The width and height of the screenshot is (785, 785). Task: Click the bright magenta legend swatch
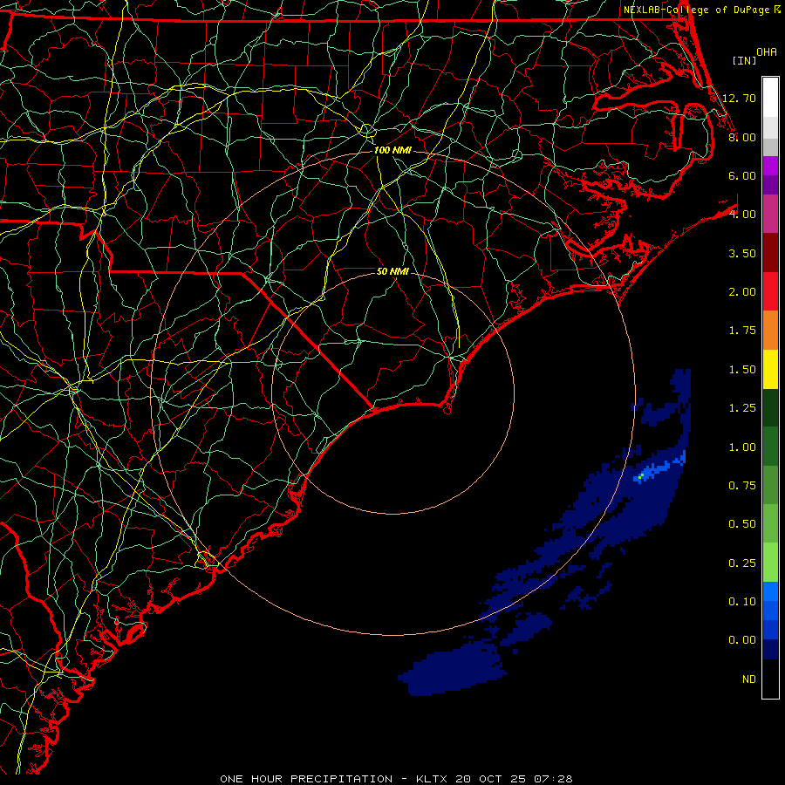(x=770, y=166)
